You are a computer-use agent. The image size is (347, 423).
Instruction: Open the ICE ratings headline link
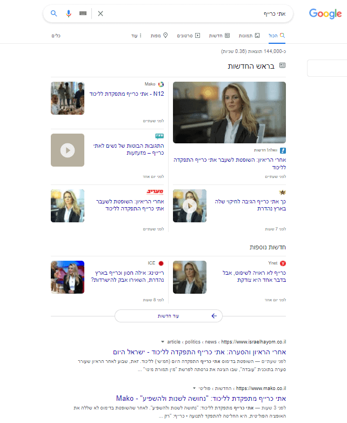(x=128, y=276)
